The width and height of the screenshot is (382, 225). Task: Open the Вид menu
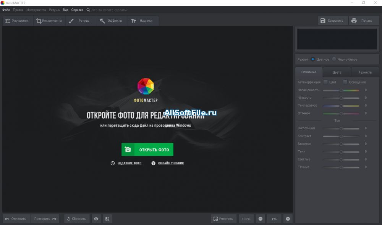66,10
